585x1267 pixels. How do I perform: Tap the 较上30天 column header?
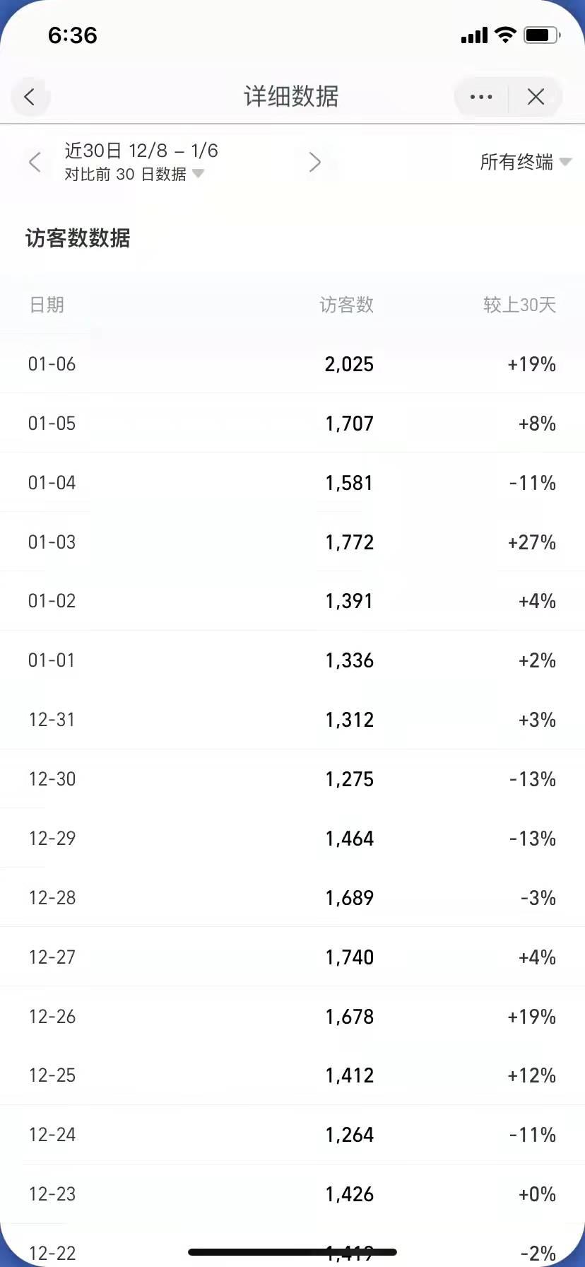pos(519,305)
